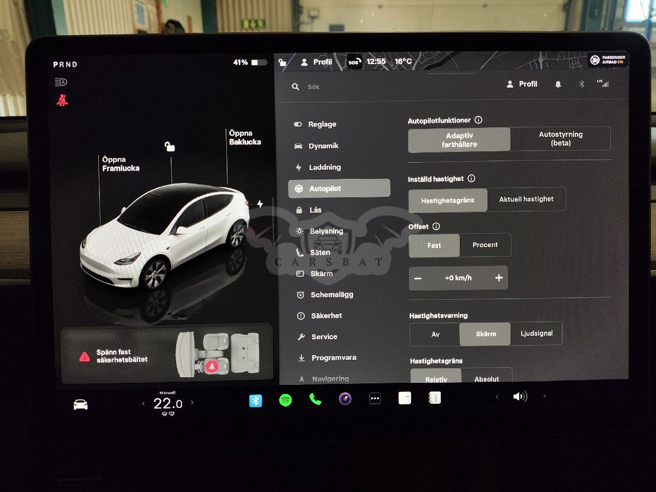Launch the purple dashcam camera app

tap(345, 399)
